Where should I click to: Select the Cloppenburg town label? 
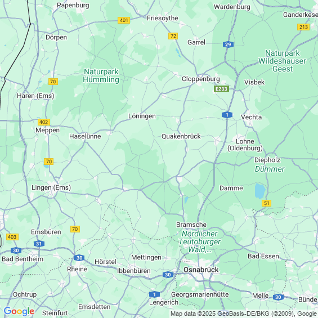pos(200,79)
